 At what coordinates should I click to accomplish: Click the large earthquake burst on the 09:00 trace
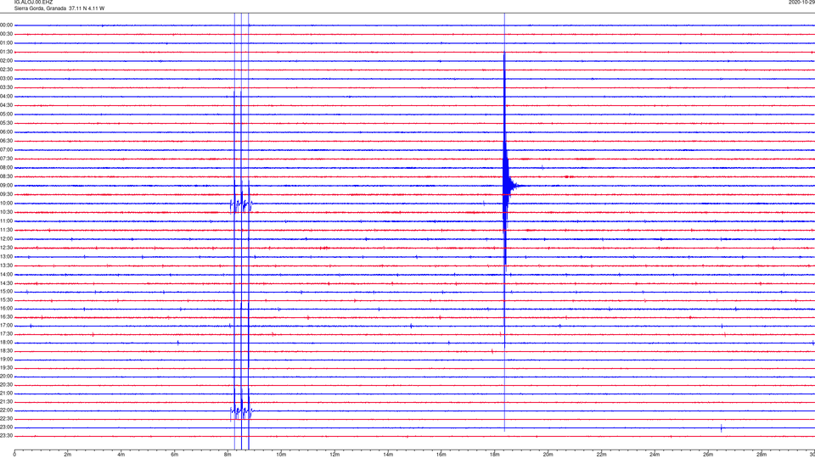[507, 186]
